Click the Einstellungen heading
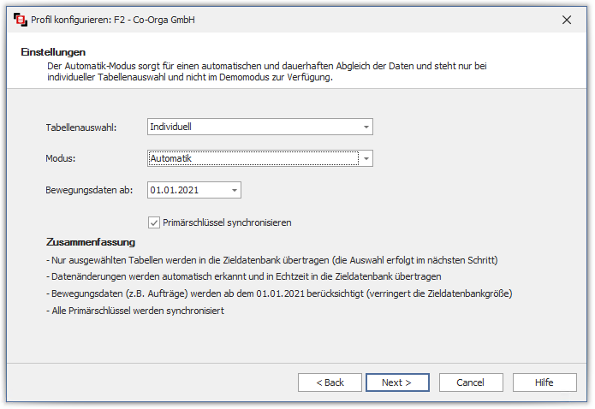The width and height of the screenshot is (595, 409). point(53,52)
